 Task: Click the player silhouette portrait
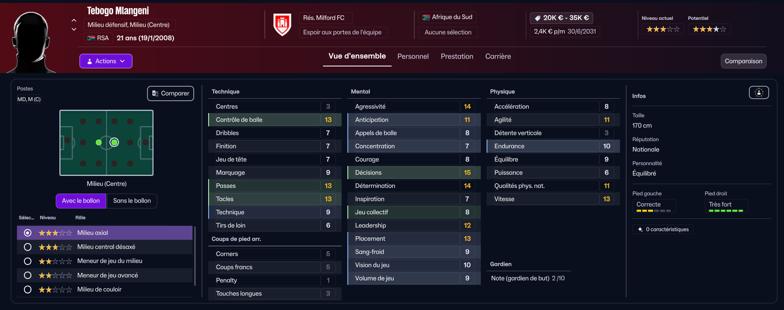[32, 41]
